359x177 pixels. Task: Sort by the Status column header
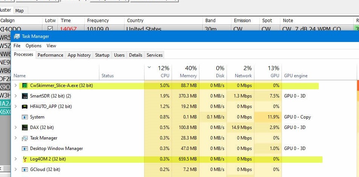(122, 72)
